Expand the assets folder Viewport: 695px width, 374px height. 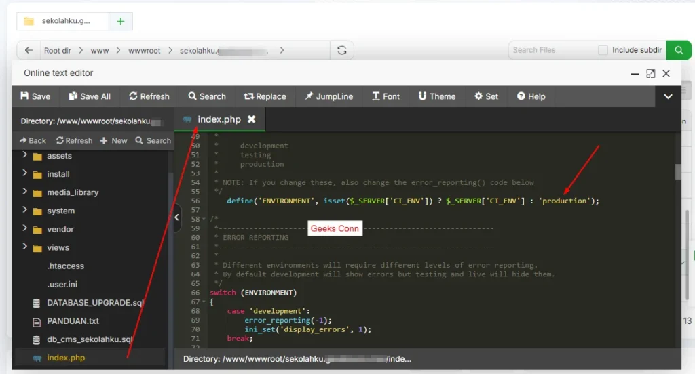25,156
